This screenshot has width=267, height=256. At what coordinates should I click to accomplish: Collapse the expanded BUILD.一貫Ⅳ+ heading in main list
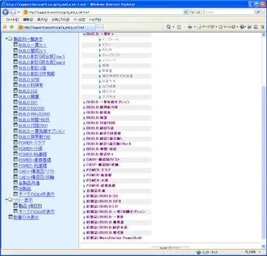84,34
